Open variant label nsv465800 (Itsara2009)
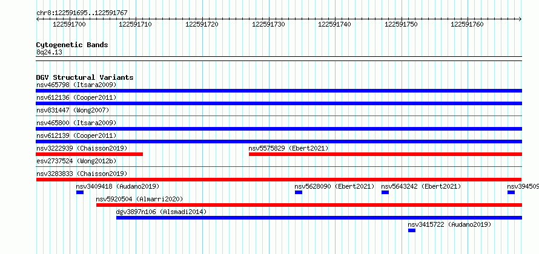Viewport: 539px width, 254px height. (76, 123)
